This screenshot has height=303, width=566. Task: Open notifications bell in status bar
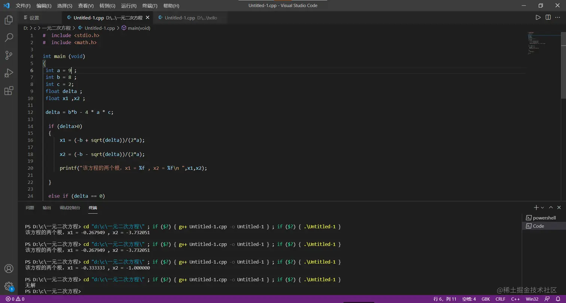(558, 299)
